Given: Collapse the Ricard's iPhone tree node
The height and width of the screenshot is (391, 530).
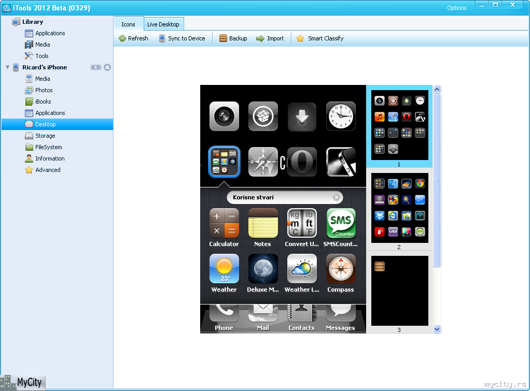Looking at the screenshot, I should 7,67.
